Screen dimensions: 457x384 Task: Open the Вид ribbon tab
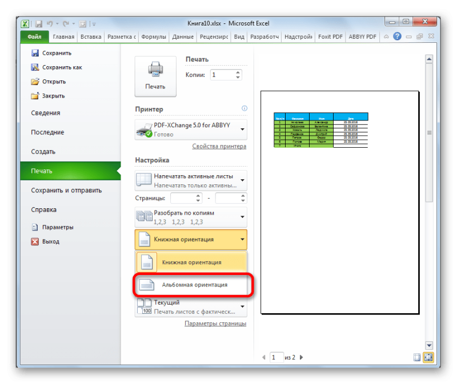239,37
